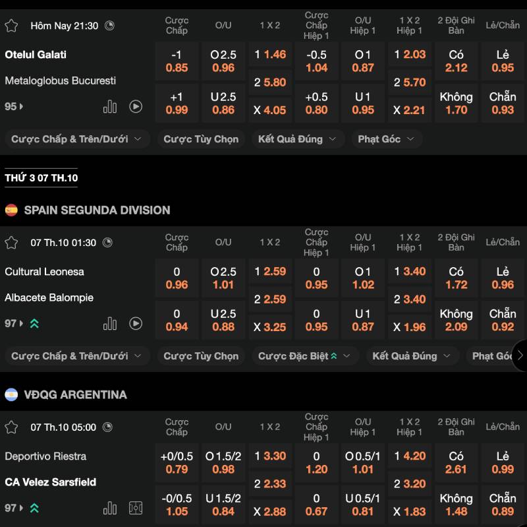The image size is (527, 527).
Task: Click live stream play icon for Otelul Galati
Action: pos(136,106)
